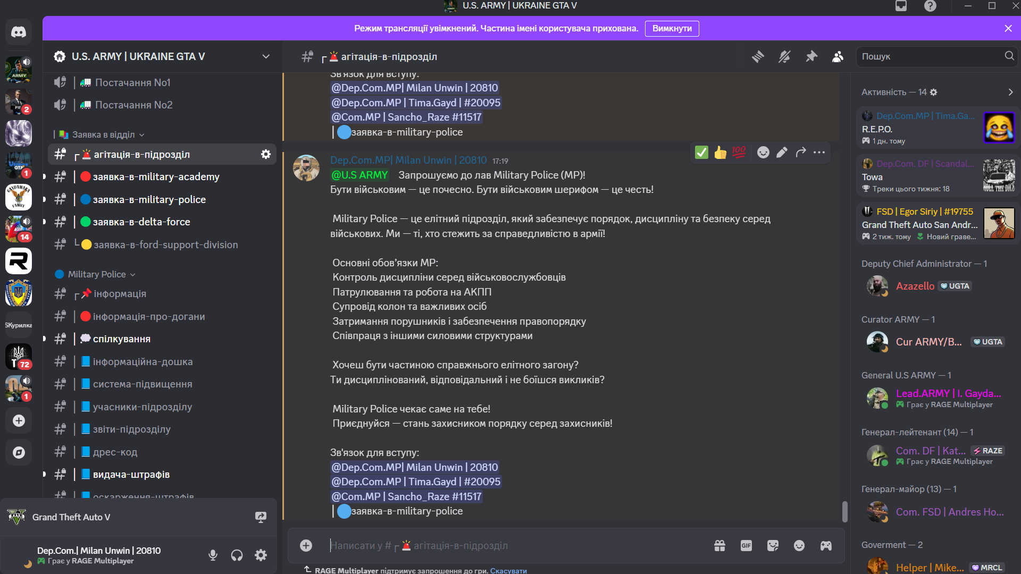Open the Grand Theft Auto V activity screen-share icon
Image resolution: width=1021 pixels, height=574 pixels.
(261, 517)
